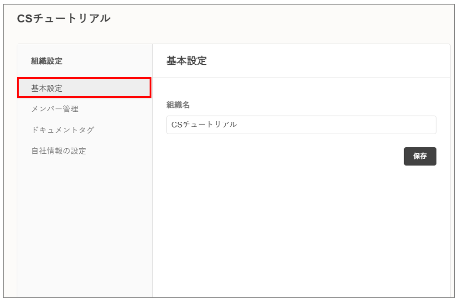
Task: Go to メンバー管理 in the sidebar
Action: click(x=55, y=109)
